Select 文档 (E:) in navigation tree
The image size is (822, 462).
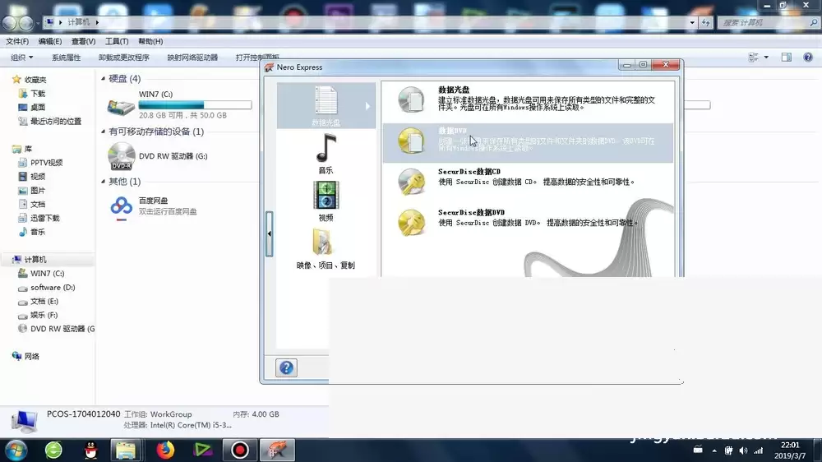point(44,301)
